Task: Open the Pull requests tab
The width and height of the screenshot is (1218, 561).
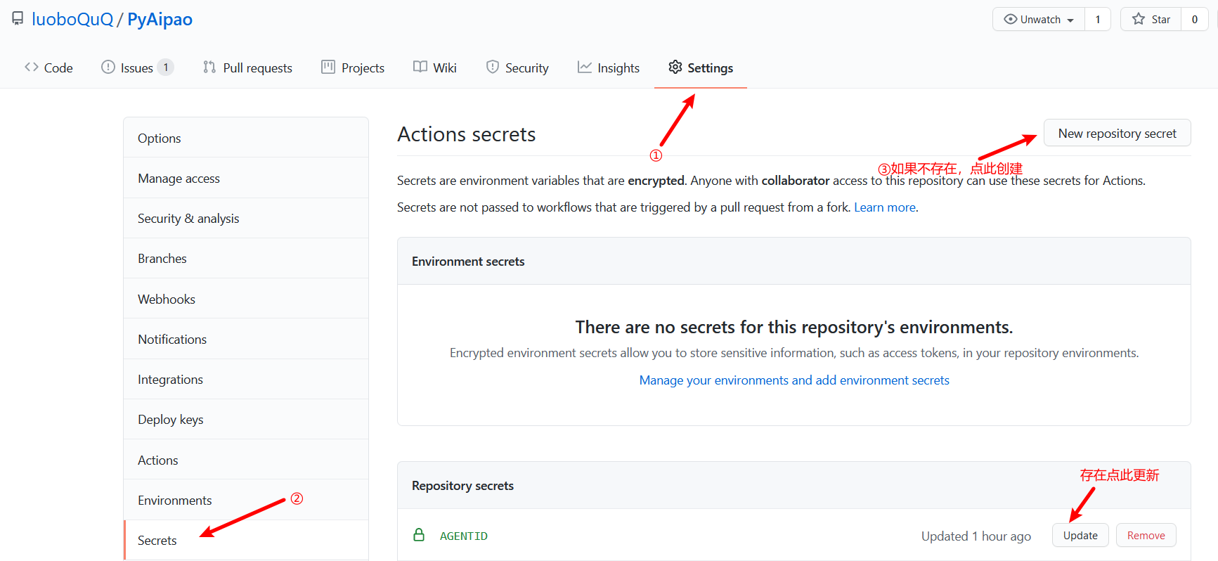Action: click(x=247, y=67)
